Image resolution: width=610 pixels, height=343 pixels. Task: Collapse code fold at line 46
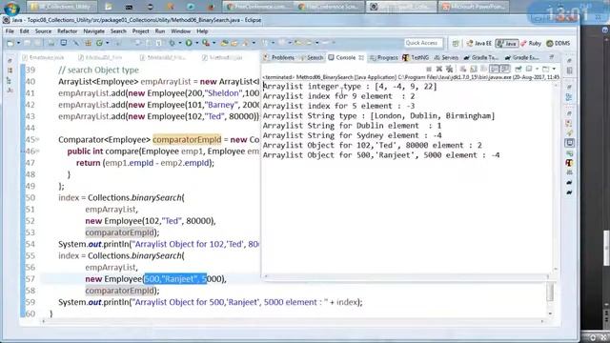[38, 151]
